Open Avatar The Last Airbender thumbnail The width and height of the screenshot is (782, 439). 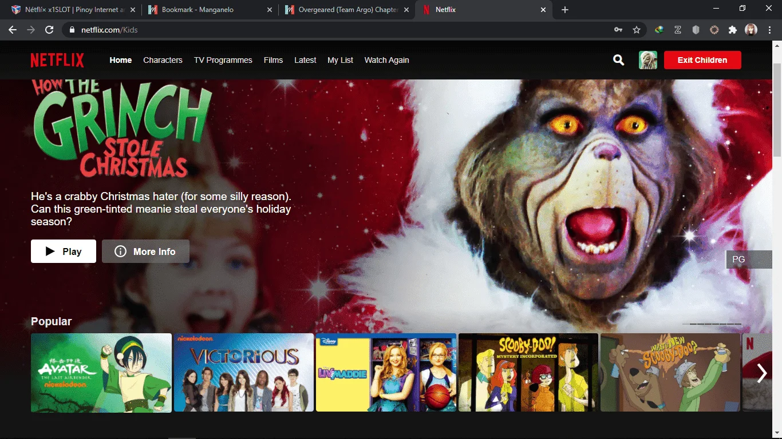point(101,373)
